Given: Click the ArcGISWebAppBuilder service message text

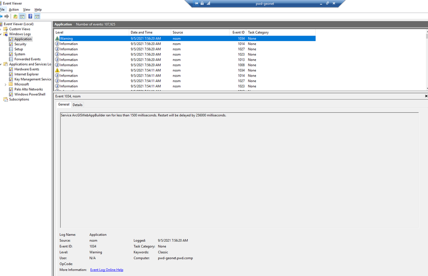Looking at the screenshot, I should pos(144,115).
